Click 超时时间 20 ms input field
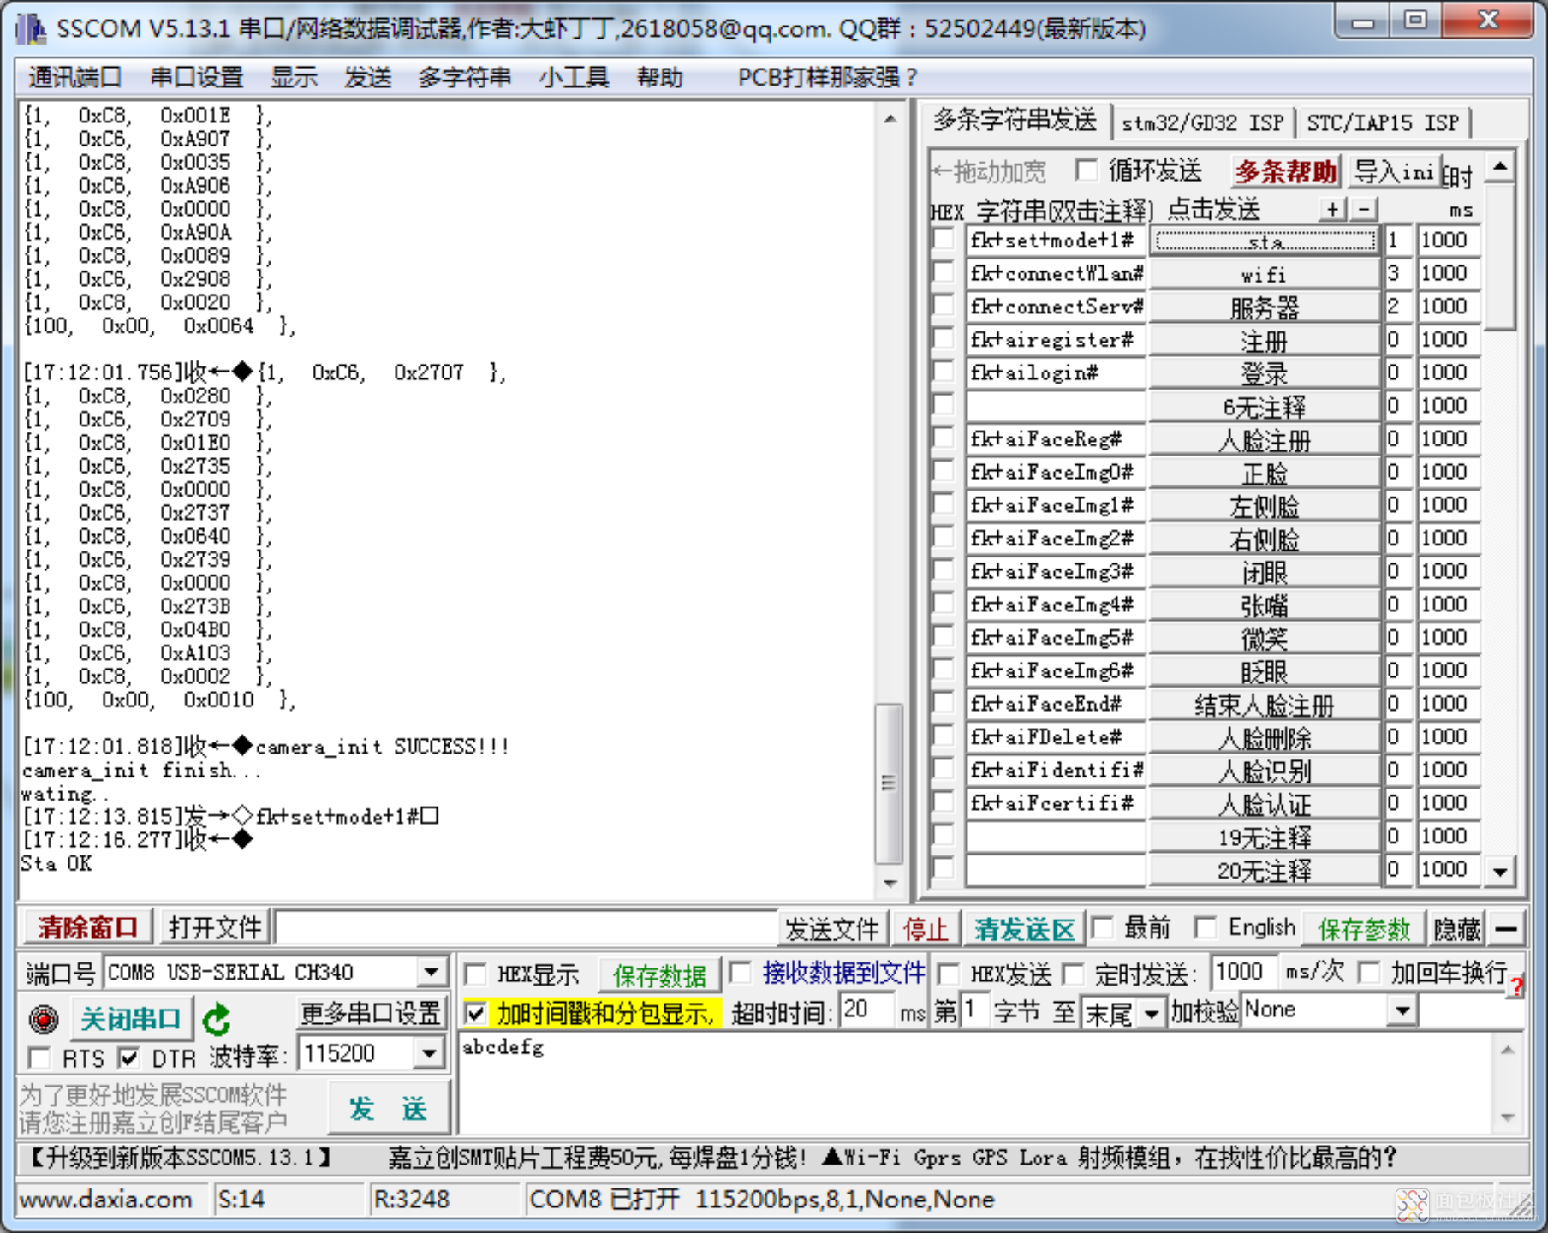 (866, 1011)
